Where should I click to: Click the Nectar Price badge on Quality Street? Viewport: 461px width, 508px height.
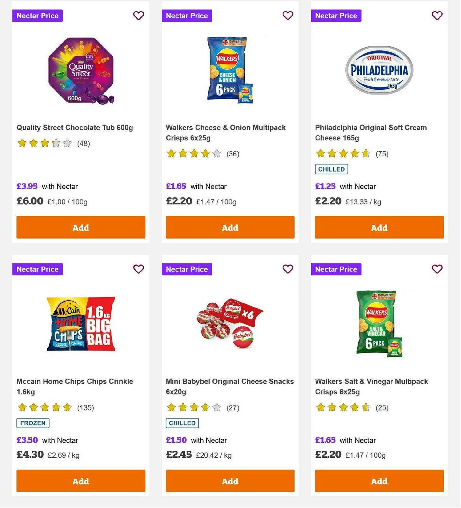pos(37,16)
